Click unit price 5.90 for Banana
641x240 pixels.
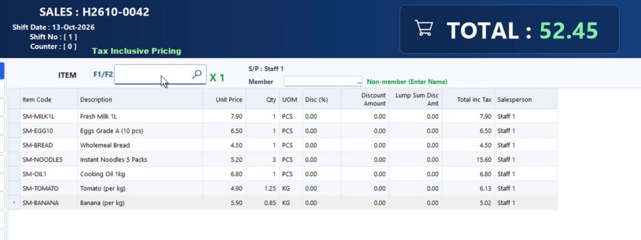pyautogui.click(x=224, y=202)
